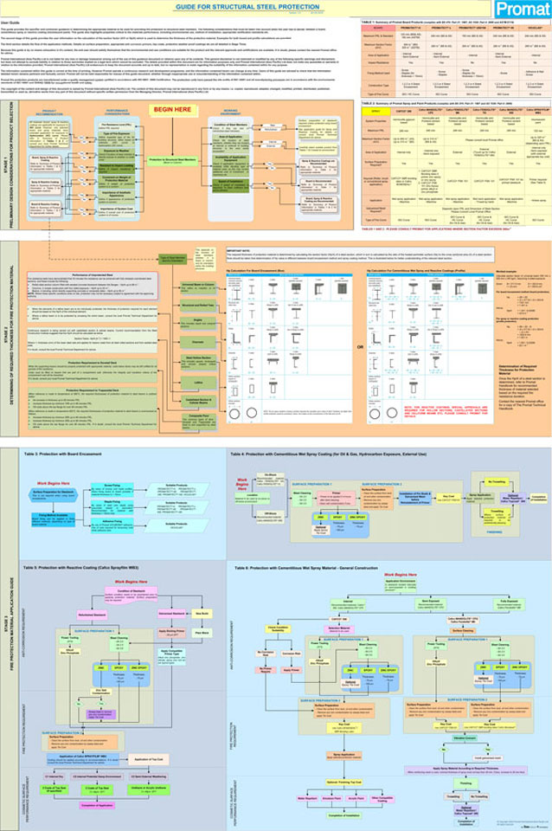Select the Table 4 Cementitious Wet Spray Coating title
552x831 pixels.
328,454
